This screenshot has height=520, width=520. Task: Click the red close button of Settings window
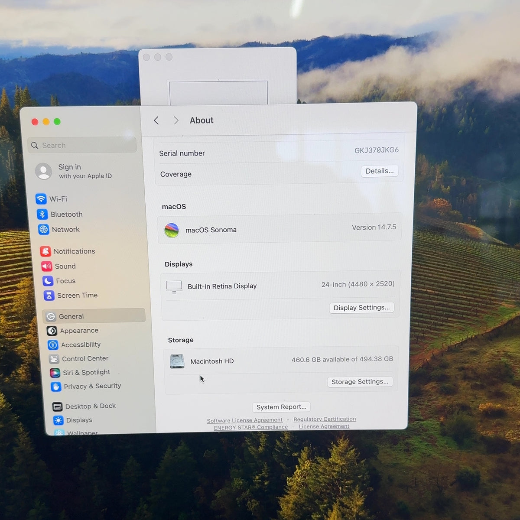click(35, 122)
